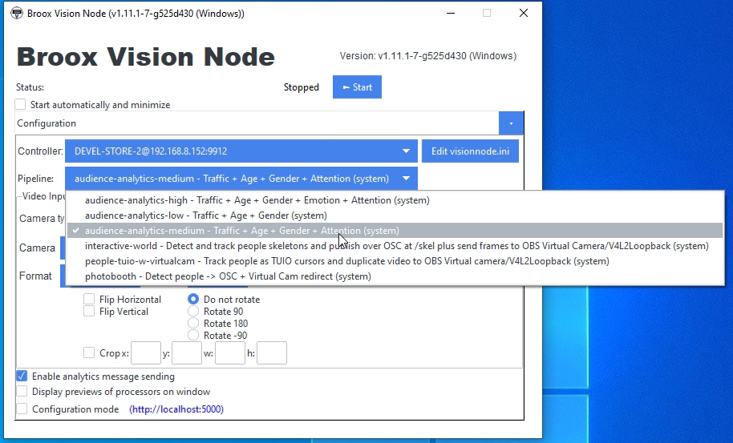Viewport: 733px width, 443px height.
Task: Select audience-analytics-high pipeline option
Action: 395,200
